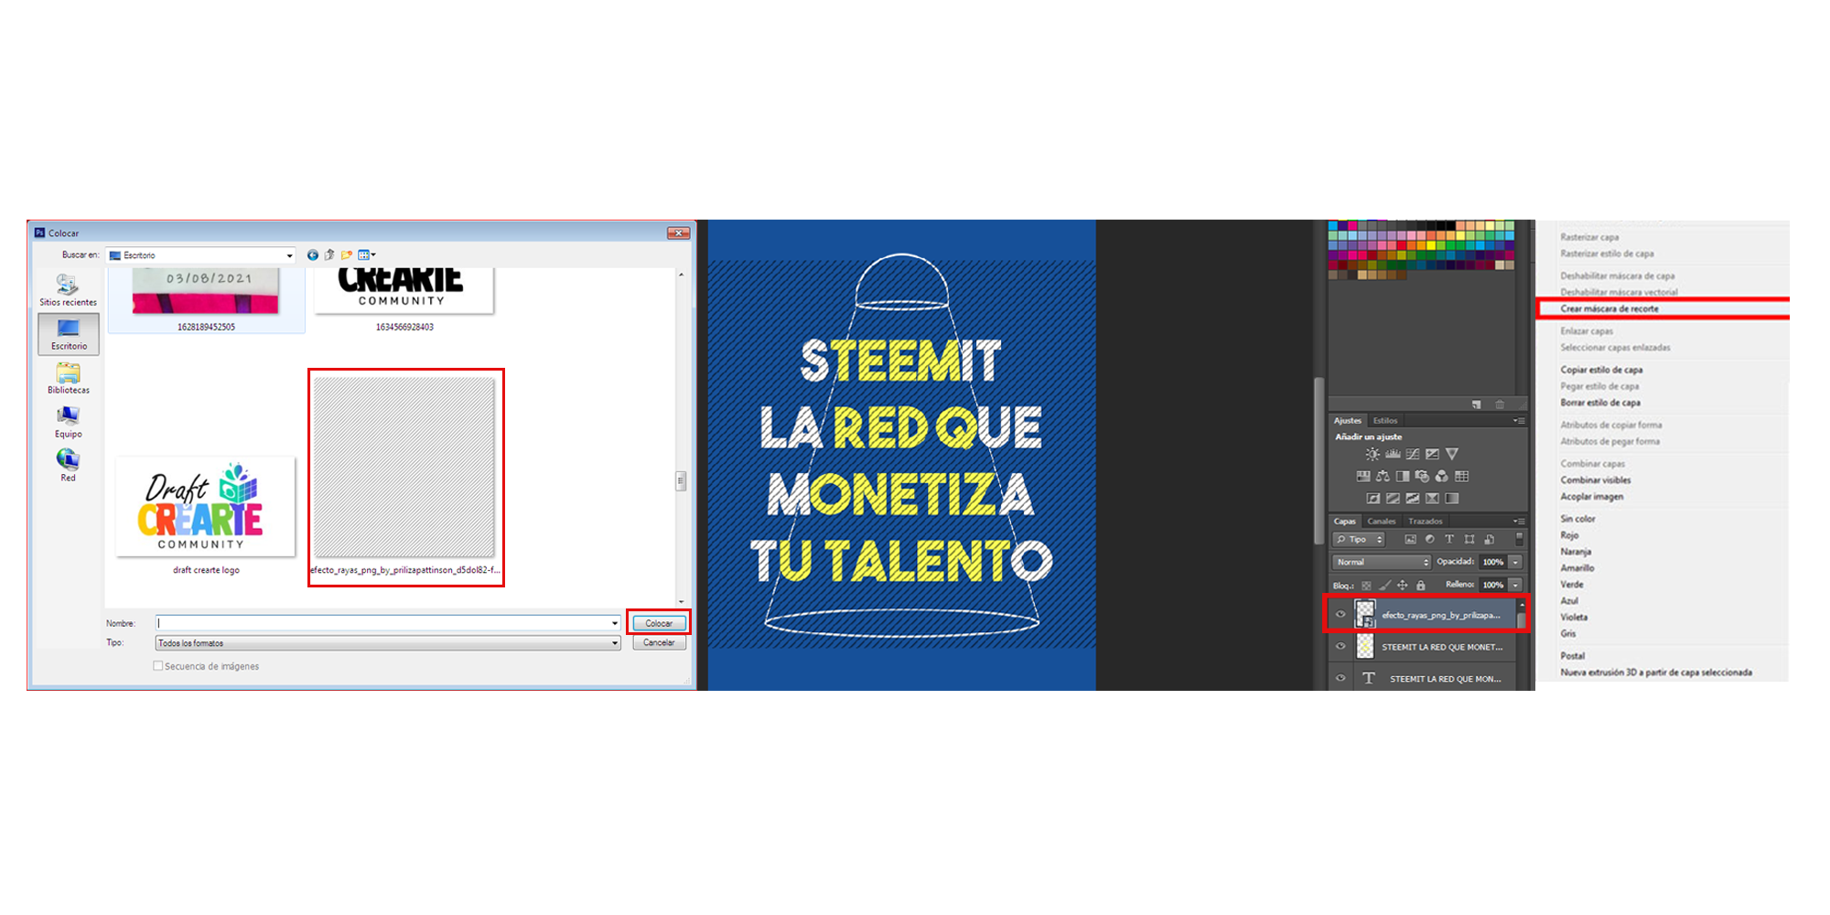Toggle lock all (padlock icon)
1830x915 pixels.
click(x=1421, y=586)
